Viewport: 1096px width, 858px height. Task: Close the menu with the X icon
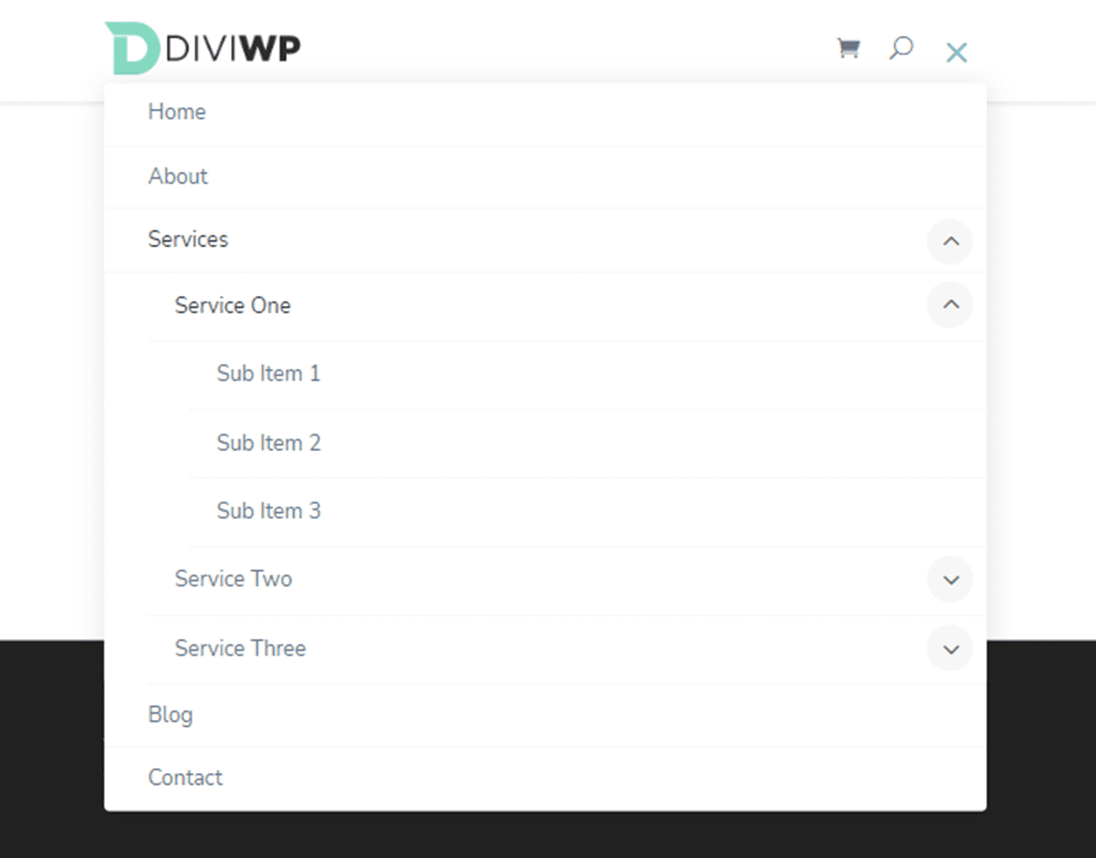pos(957,52)
